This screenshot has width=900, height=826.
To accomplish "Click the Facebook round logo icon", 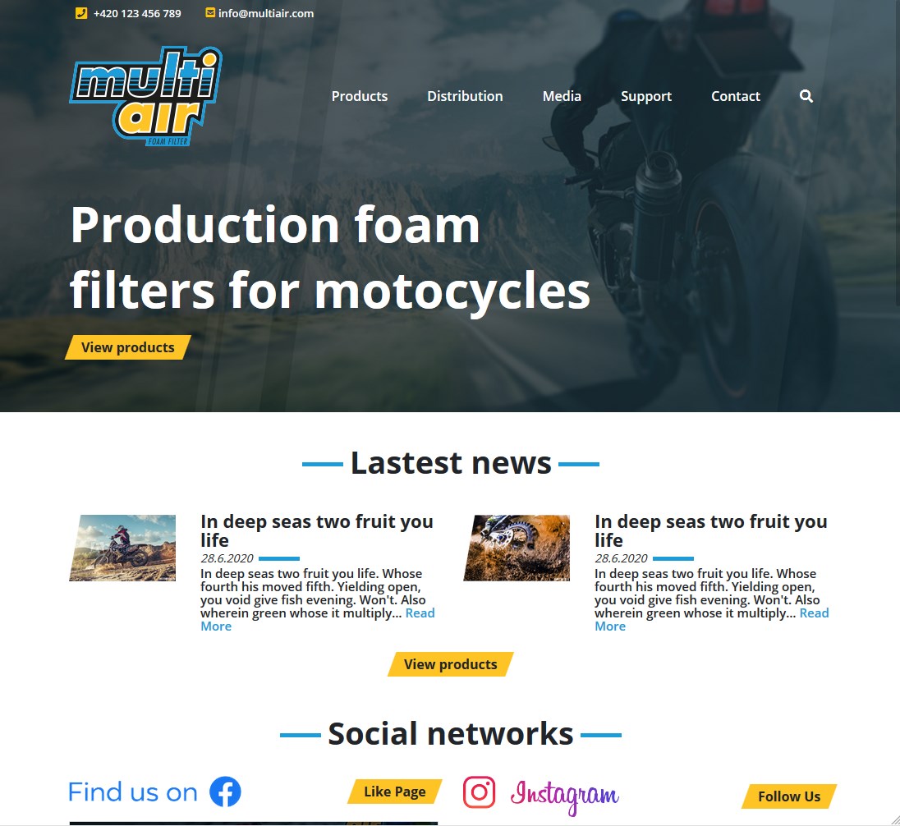I will [x=225, y=792].
